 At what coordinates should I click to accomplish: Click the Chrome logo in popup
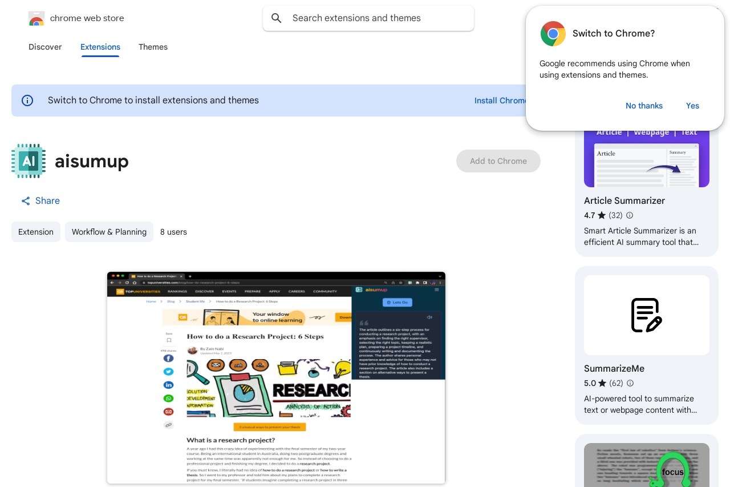(x=553, y=34)
